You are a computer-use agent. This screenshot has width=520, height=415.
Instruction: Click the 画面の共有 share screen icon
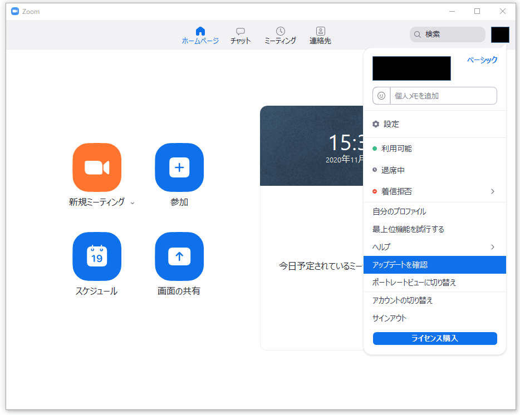click(179, 256)
